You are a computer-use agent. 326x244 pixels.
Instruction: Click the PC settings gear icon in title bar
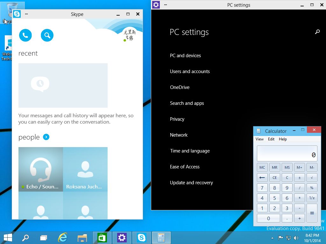click(x=156, y=4)
